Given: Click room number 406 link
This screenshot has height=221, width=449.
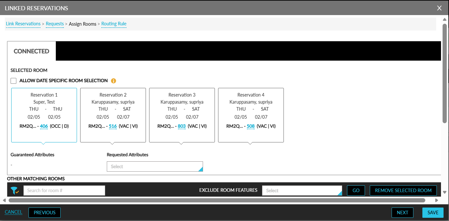Looking at the screenshot, I should [44, 126].
